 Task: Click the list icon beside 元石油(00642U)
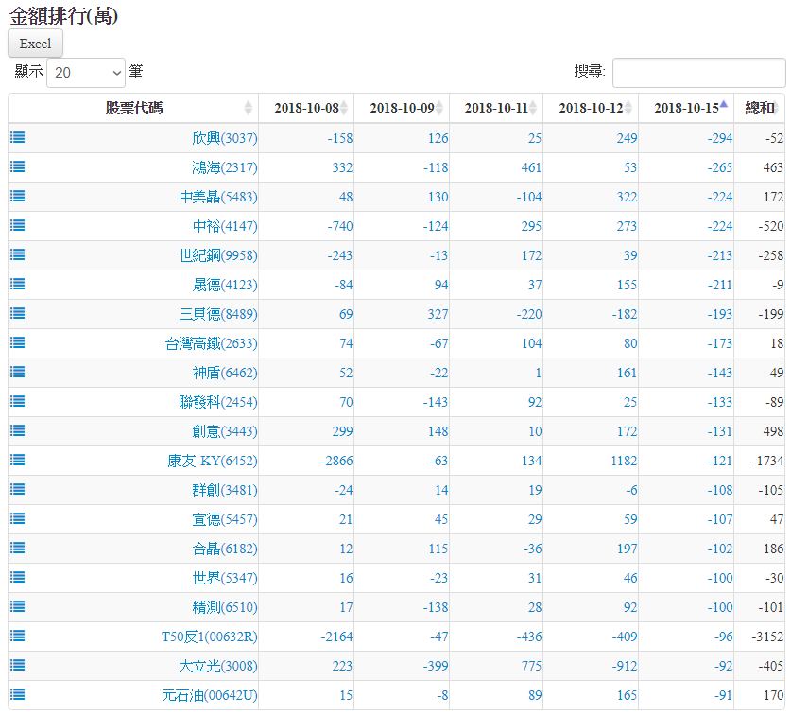coord(18,694)
